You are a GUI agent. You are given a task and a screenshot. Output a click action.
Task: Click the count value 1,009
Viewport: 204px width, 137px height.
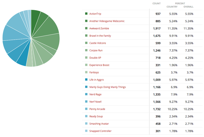157,80
